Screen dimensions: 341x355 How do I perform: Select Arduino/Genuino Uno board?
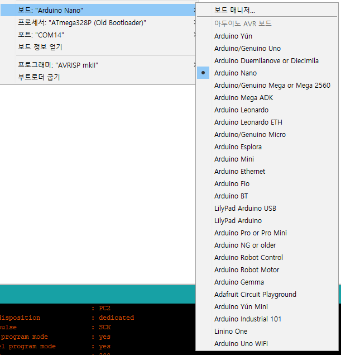point(267,48)
